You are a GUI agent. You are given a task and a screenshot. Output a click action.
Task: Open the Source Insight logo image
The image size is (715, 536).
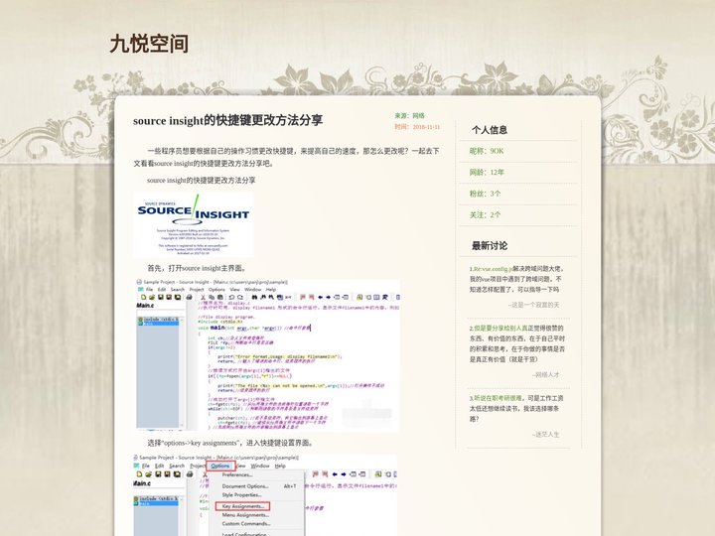[x=194, y=224]
